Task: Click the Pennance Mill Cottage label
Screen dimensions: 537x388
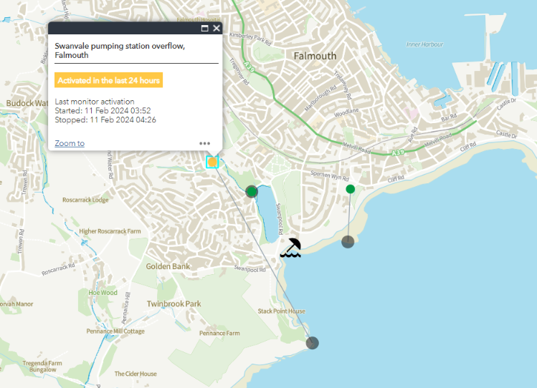Action: [x=115, y=331]
